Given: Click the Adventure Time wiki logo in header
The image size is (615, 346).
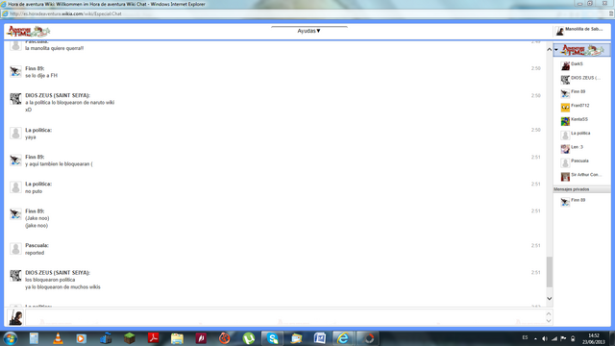Looking at the screenshot, I should pos(29,32).
